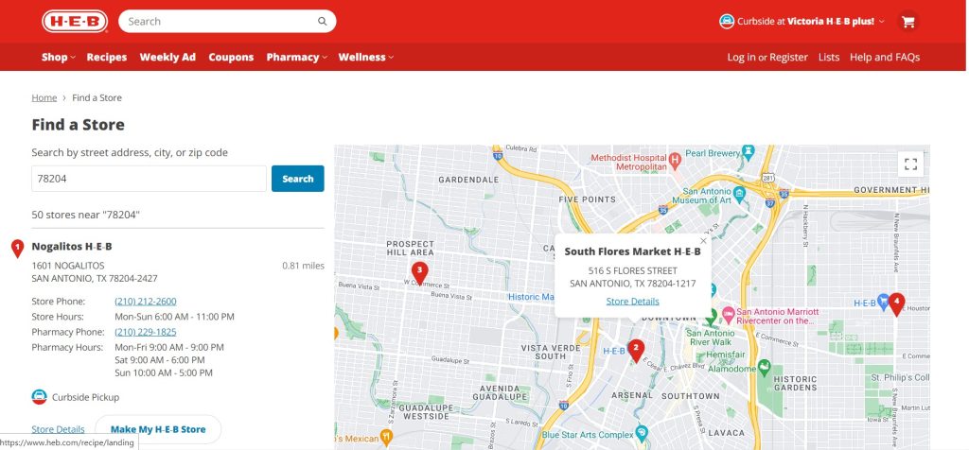Viewport: 969px width, 450px height.
Task: Open the Weekly Ad page
Action: tap(167, 57)
